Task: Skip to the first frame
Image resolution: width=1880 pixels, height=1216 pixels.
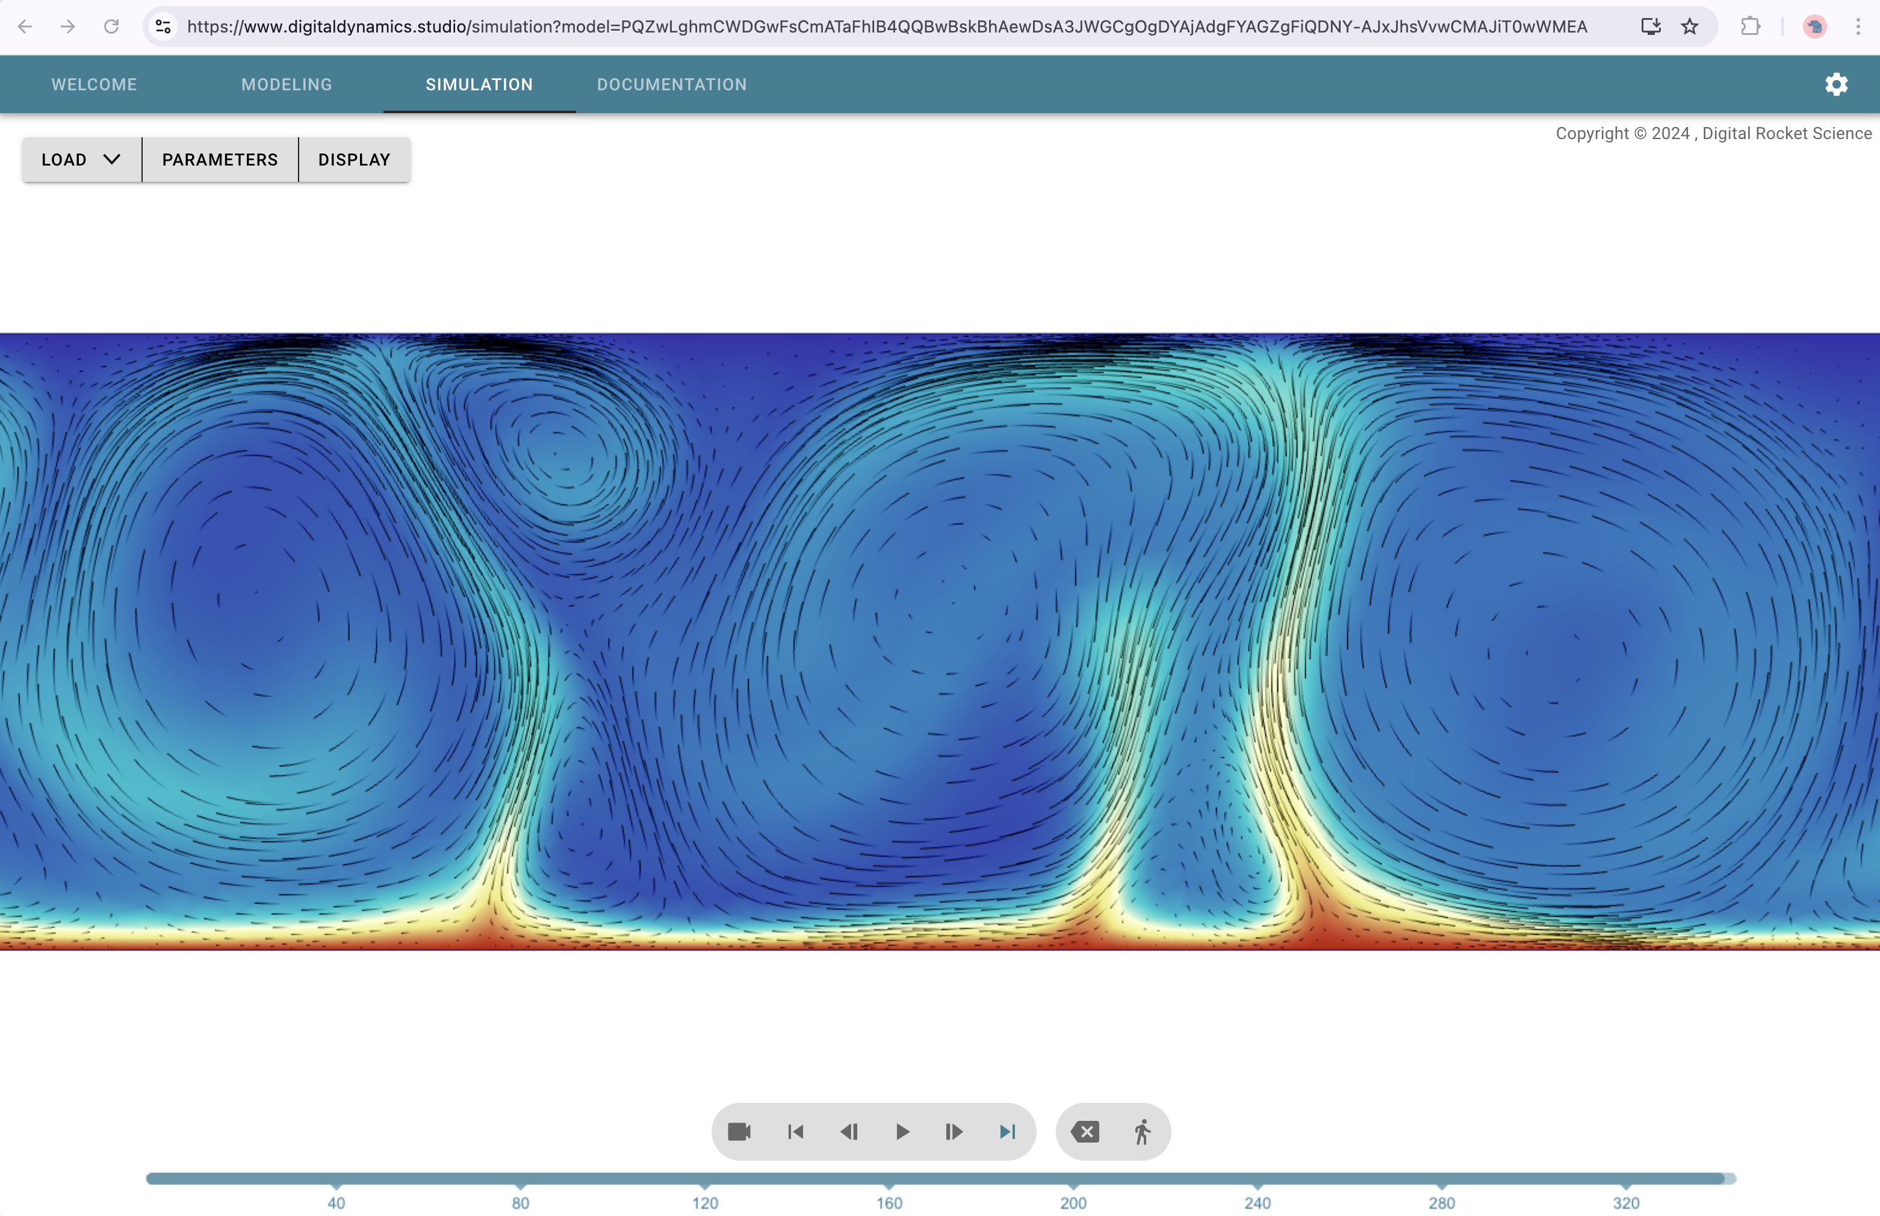Action: tap(795, 1132)
